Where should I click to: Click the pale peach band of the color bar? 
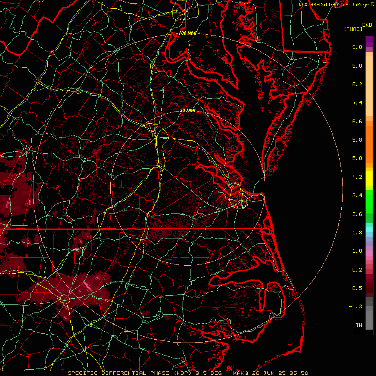point(369,86)
